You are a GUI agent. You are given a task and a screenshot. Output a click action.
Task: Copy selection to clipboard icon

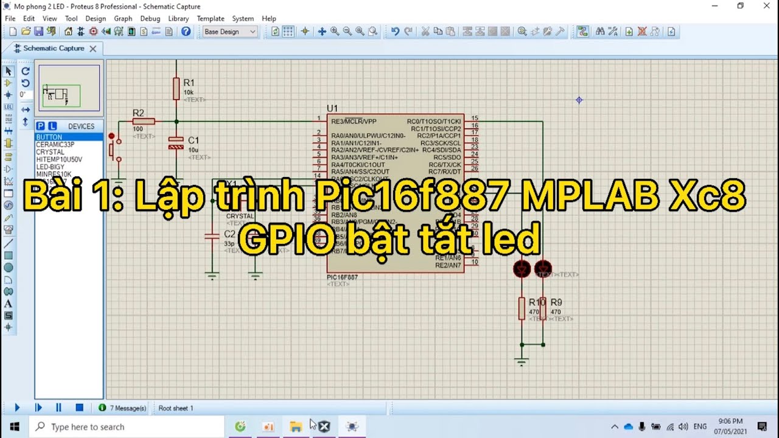click(438, 32)
